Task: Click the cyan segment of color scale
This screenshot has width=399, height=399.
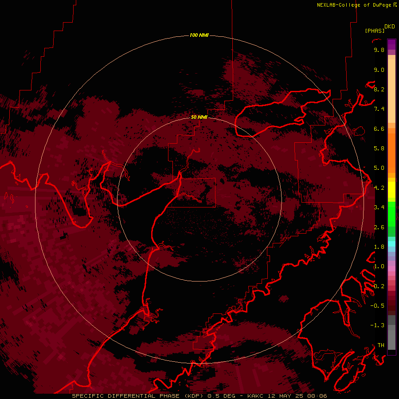Action: (x=391, y=244)
